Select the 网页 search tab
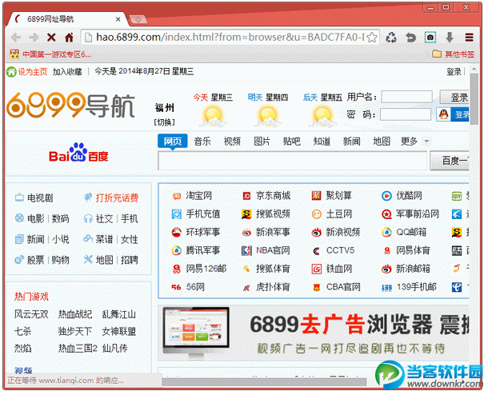 (173, 142)
